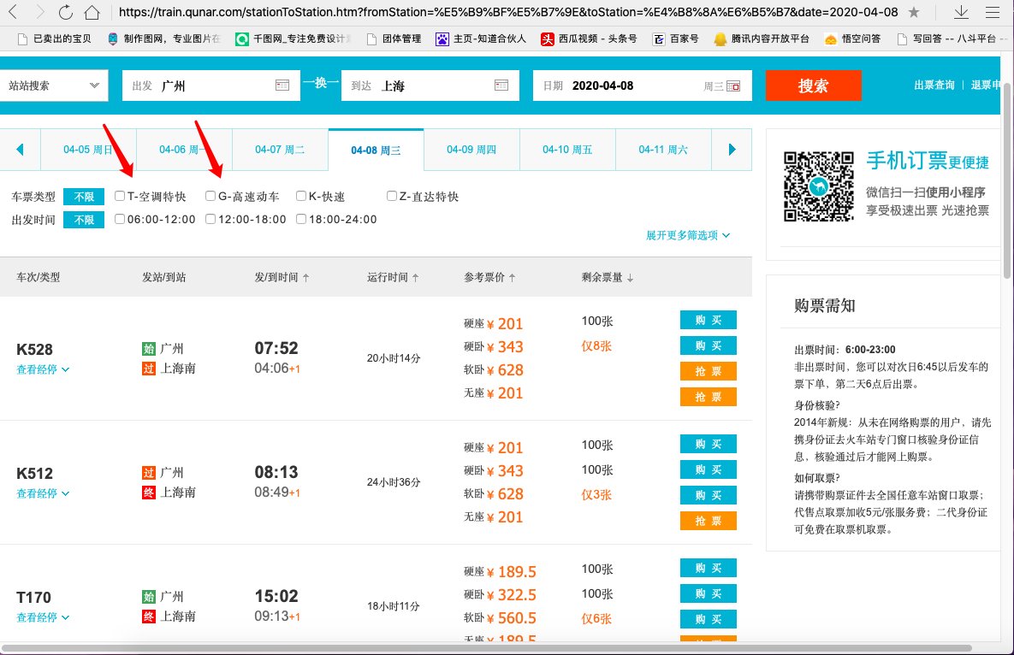The height and width of the screenshot is (655, 1014).
Task: Click the browser home icon
Action: tap(92, 14)
